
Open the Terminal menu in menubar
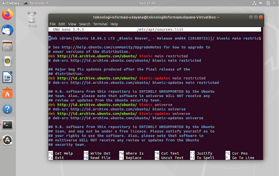(x=100, y=24)
